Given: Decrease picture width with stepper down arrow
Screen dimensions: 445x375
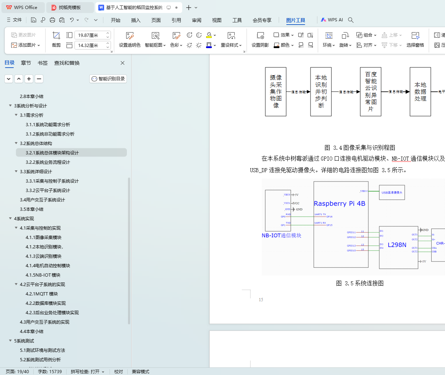Looking at the screenshot, I should 108,47.
